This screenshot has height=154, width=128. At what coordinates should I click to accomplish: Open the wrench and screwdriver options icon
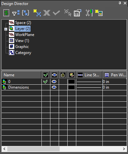[x=89, y=13]
